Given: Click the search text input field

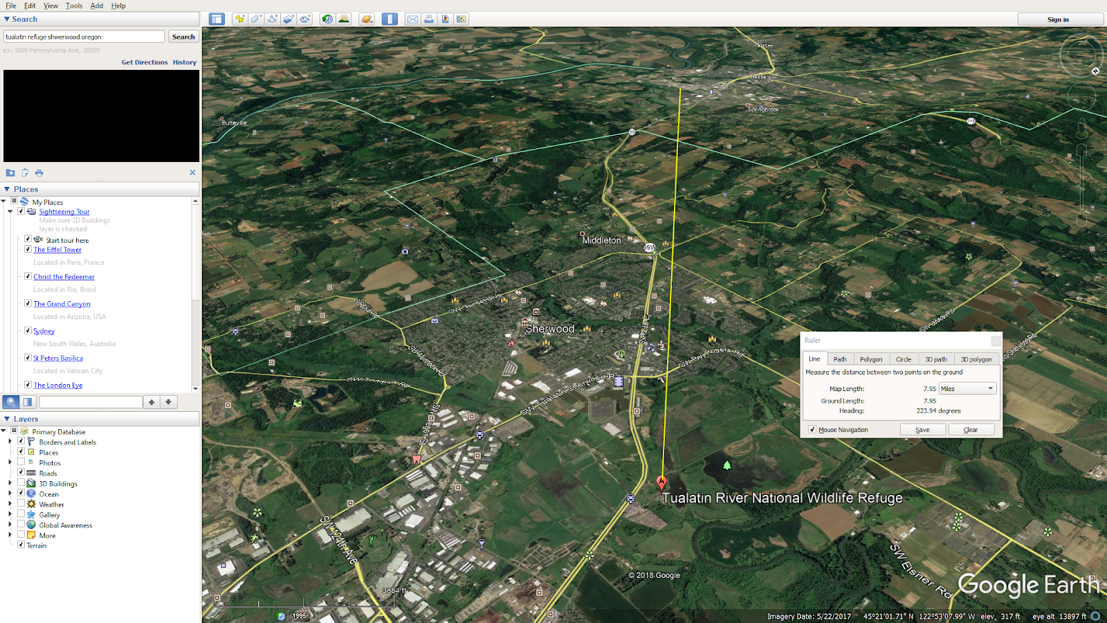Looking at the screenshot, I should (84, 37).
